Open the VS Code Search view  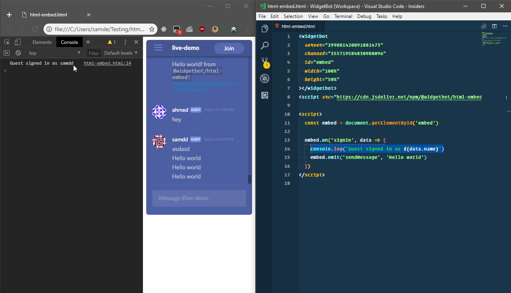[264, 46]
